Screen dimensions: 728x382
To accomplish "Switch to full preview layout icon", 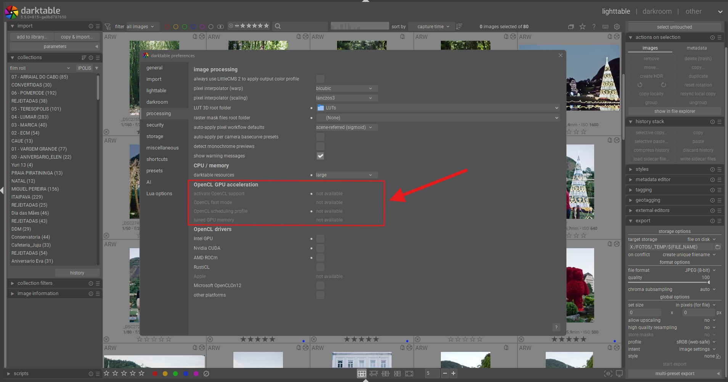I will coord(409,374).
